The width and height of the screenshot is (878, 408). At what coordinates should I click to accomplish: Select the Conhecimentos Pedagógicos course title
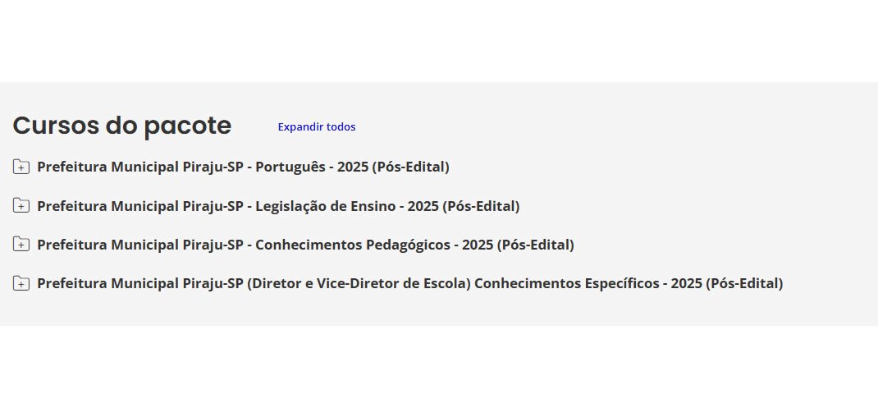305,245
